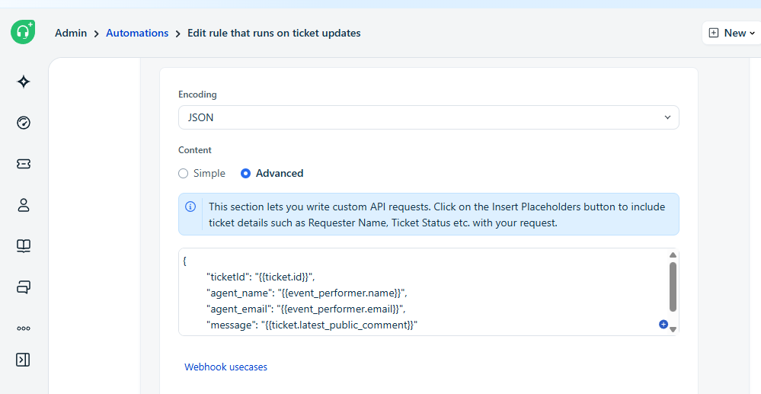Click the "agent_email" line in content
The height and width of the screenshot is (394, 761).
click(x=305, y=309)
